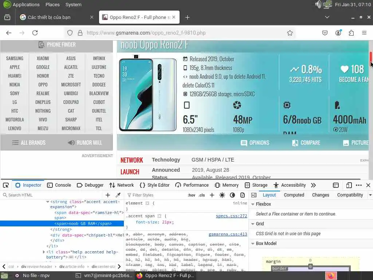
Task: Open the Places system menu
Action: (x=52, y=4)
